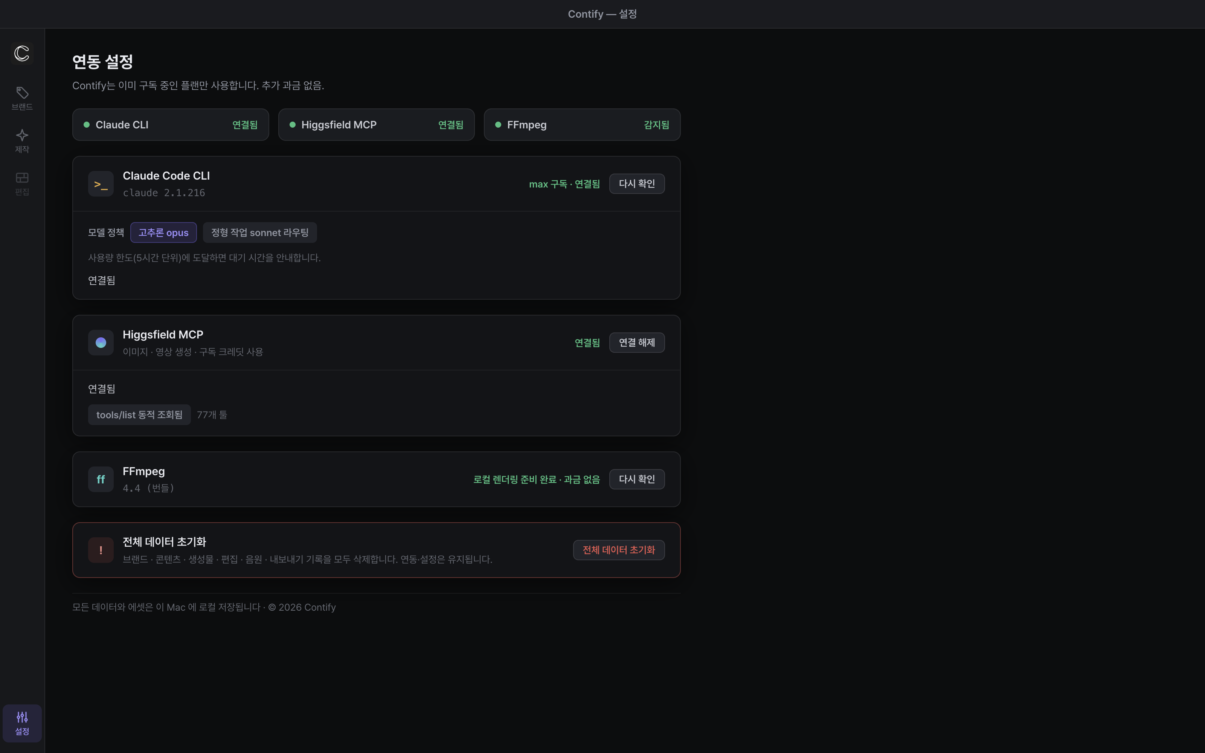Click the Contify logo icon in sidebar

click(x=22, y=53)
